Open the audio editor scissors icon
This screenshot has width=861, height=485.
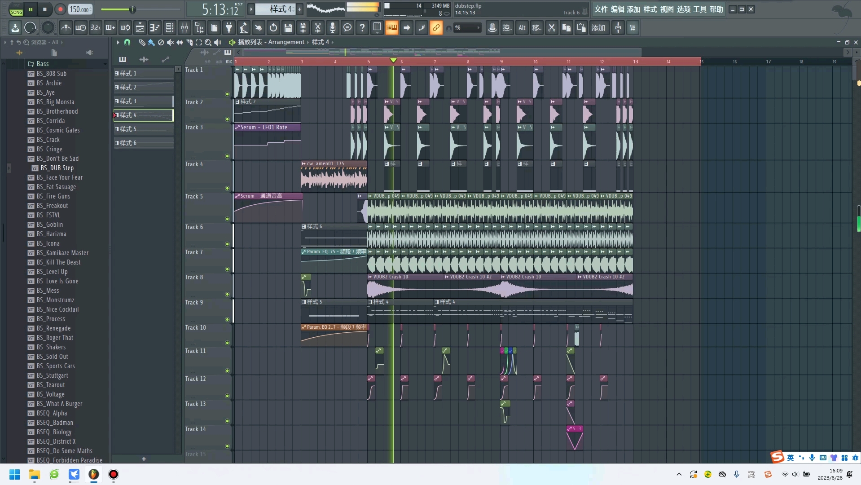(318, 28)
